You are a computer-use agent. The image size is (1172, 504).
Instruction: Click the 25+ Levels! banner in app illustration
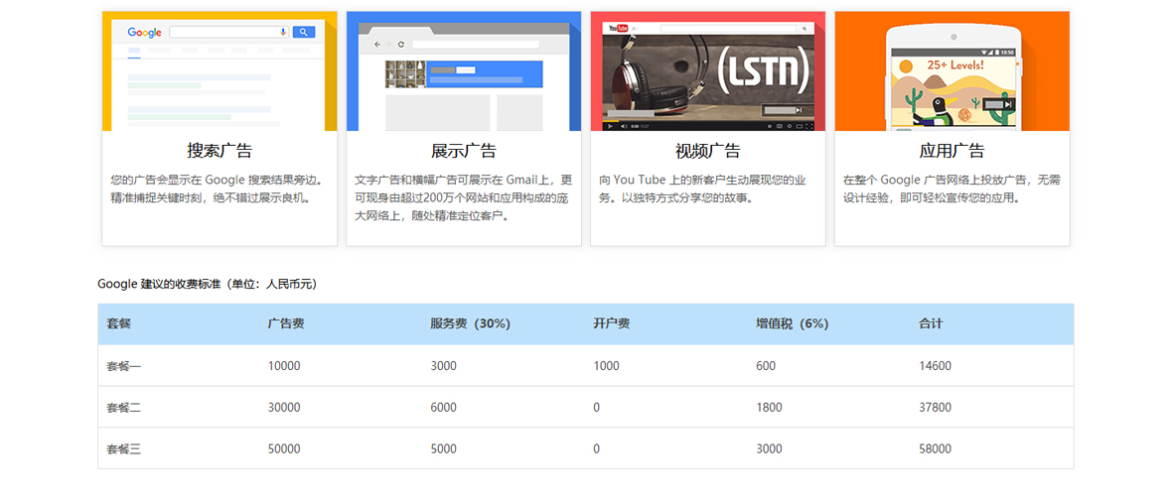(955, 64)
